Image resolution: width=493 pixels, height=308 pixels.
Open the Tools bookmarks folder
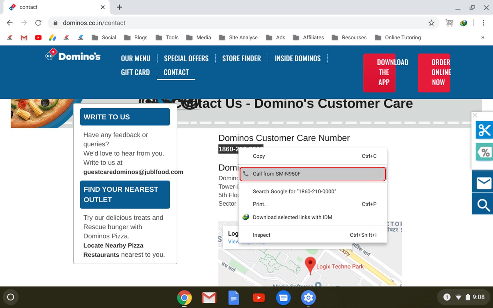[167, 37]
